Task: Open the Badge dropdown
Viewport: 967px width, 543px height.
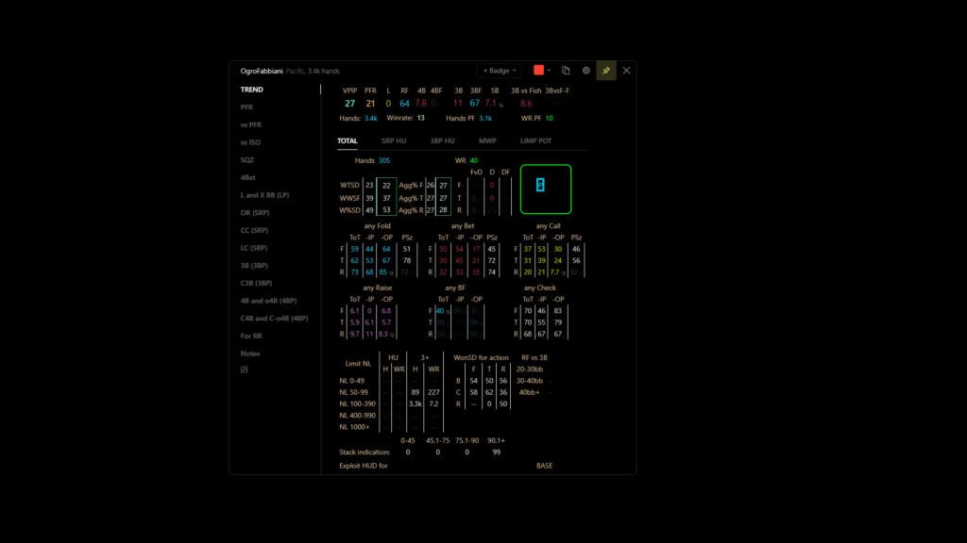Action: (499, 71)
